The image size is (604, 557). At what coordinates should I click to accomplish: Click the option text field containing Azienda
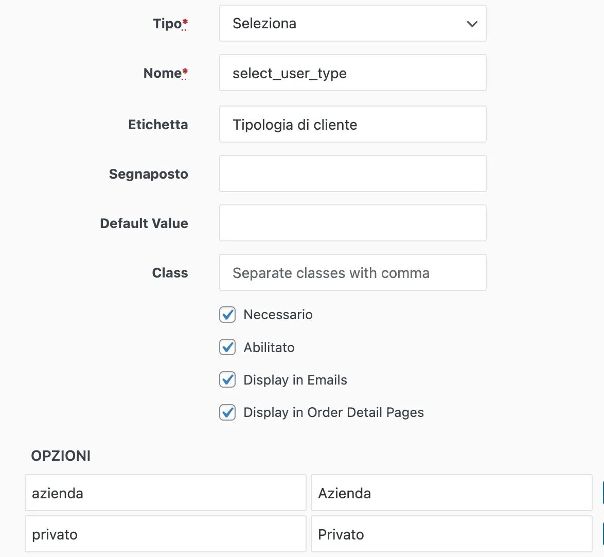click(452, 493)
